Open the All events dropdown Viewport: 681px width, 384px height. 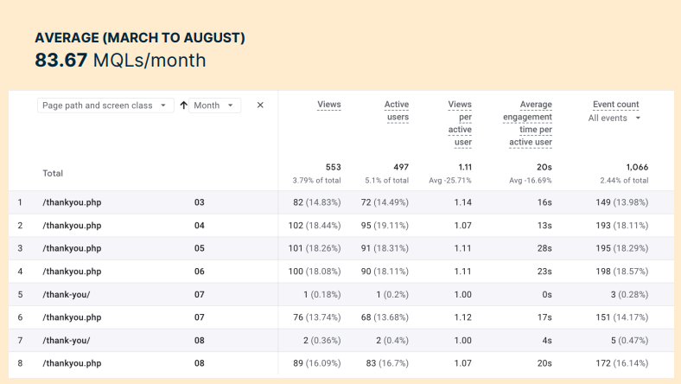coord(614,118)
